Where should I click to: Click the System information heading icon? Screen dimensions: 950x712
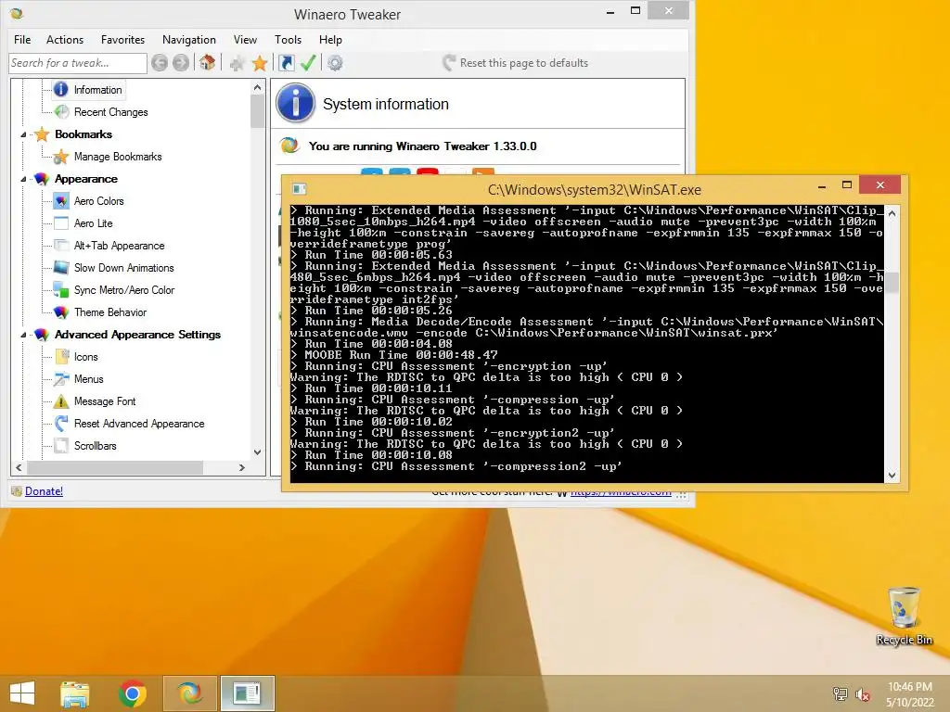click(296, 104)
